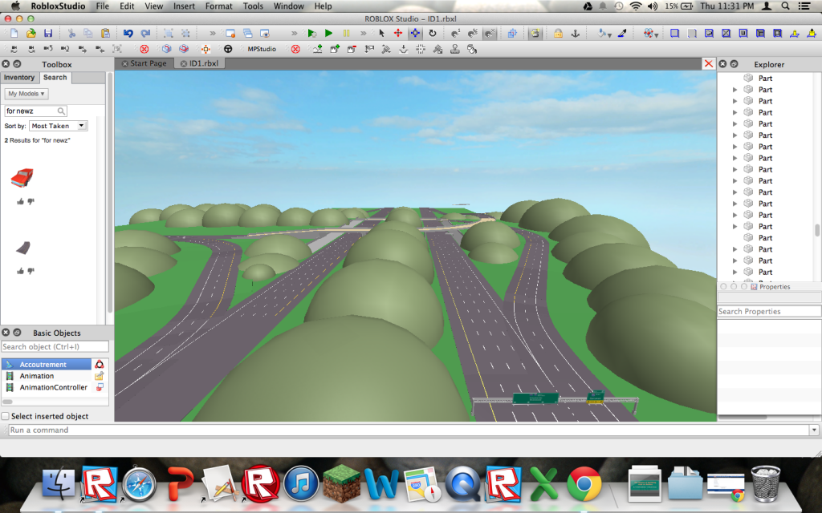Select the Smooth surface tool (plain square)

[x=674, y=33]
